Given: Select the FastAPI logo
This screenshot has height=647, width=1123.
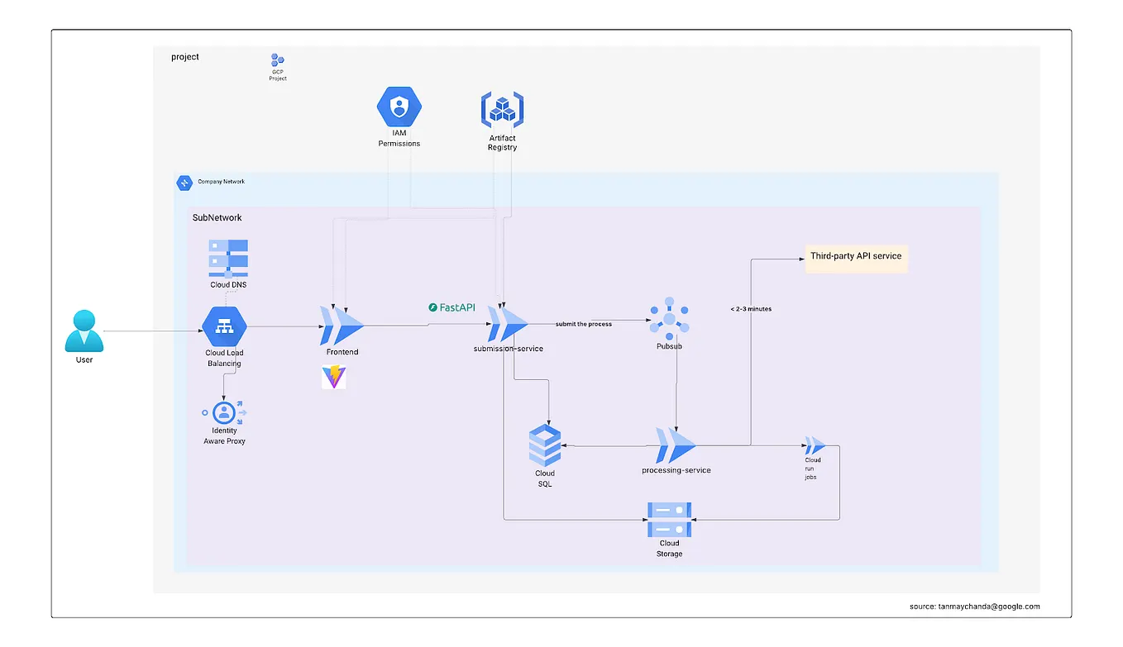Looking at the screenshot, I should tap(452, 307).
